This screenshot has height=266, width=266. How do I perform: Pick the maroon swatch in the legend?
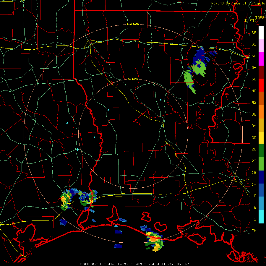tap(261, 72)
